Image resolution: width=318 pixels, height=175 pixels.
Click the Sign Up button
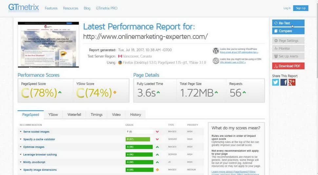tap(301, 8)
